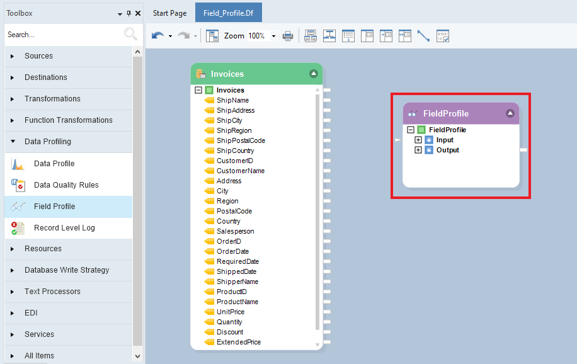
Task: Select Record Level Log toolbox item
Action: click(64, 228)
